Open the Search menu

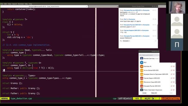point(14,4)
